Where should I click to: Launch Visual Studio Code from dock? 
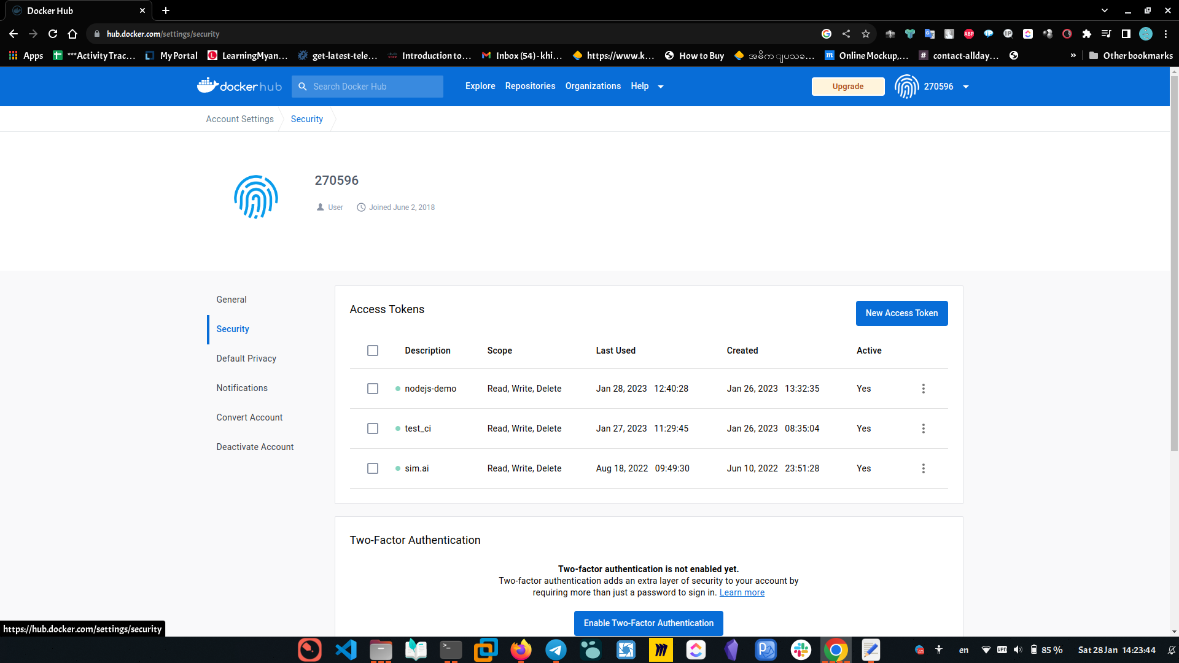346,649
